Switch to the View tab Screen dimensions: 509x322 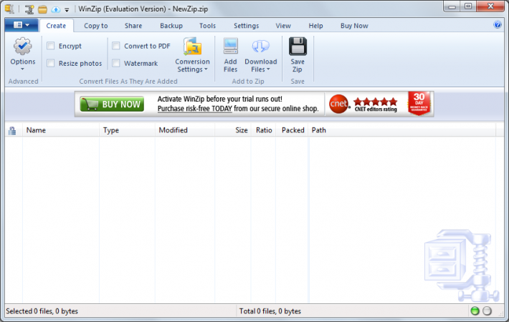(283, 26)
